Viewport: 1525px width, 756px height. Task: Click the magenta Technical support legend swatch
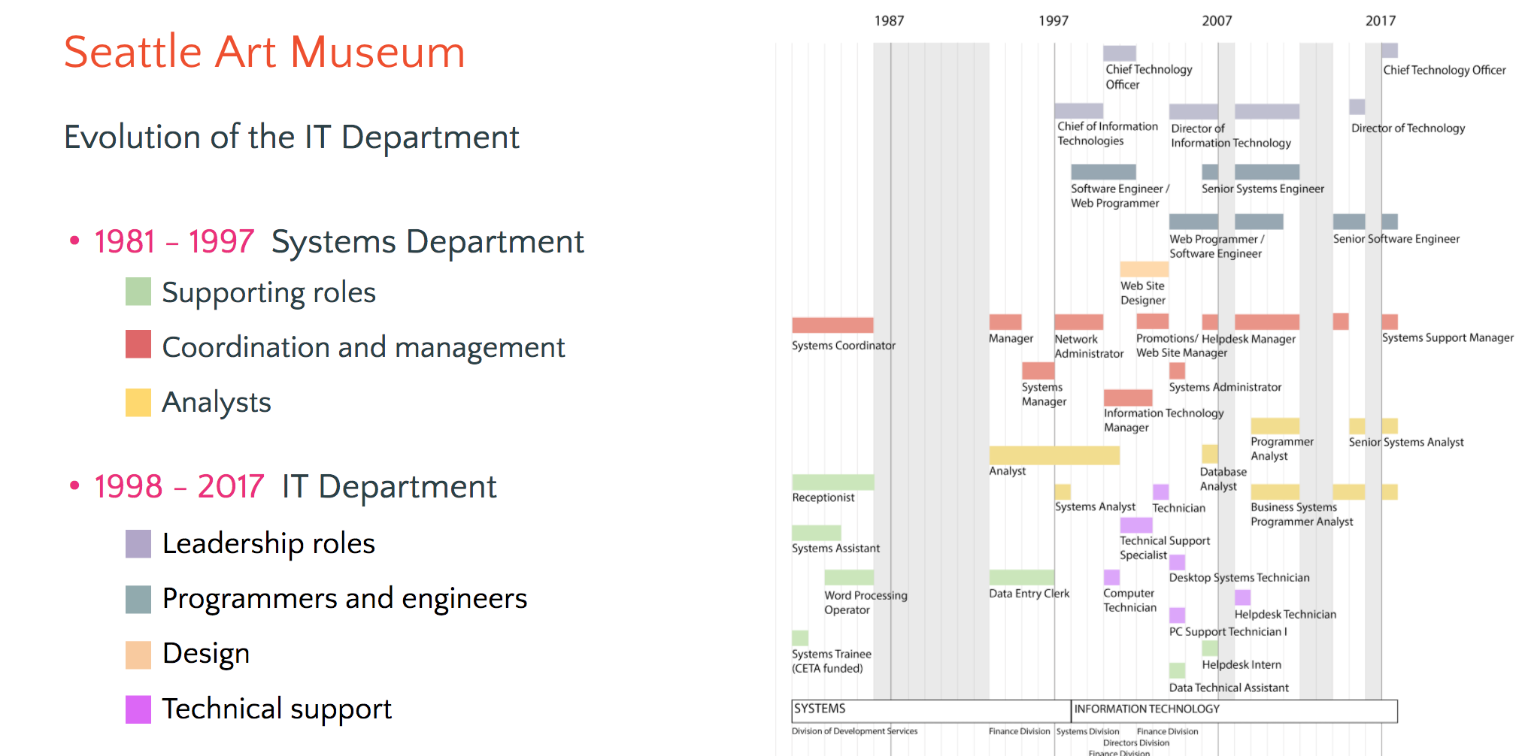pos(138,709)
